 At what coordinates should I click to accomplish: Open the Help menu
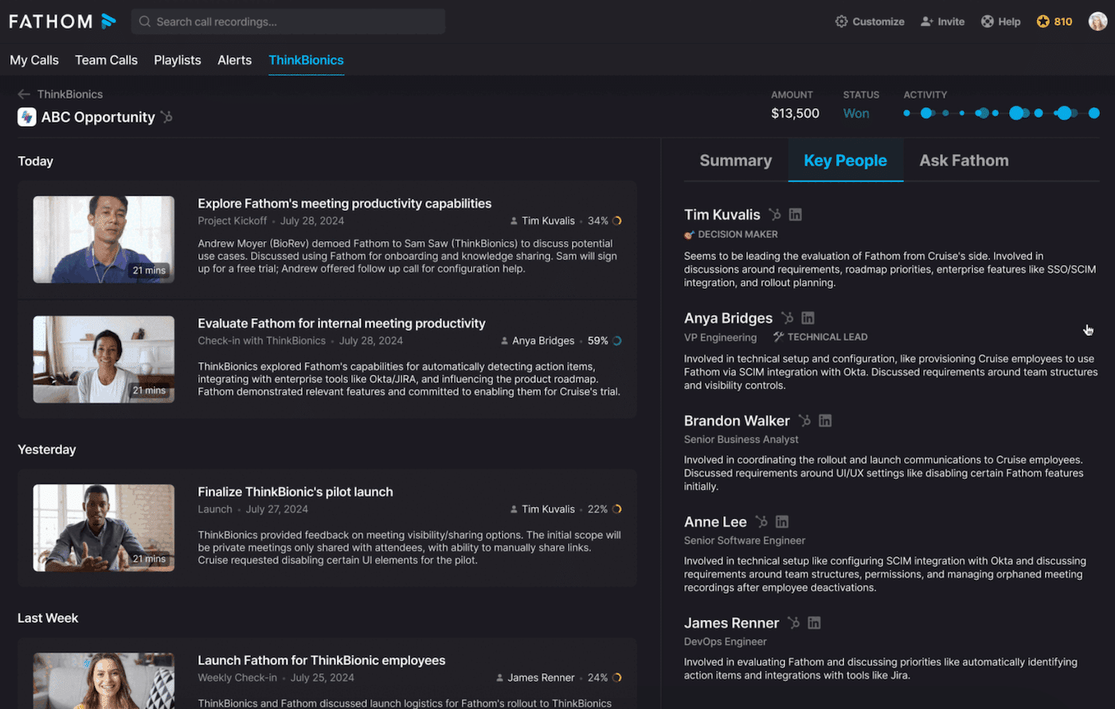[x=1000, y=21]
